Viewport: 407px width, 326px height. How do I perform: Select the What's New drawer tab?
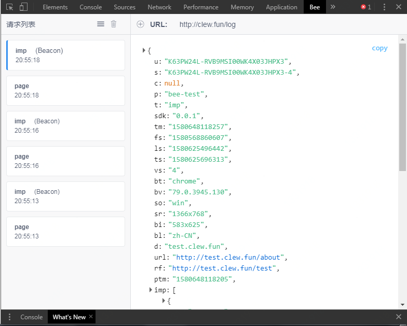69,317
